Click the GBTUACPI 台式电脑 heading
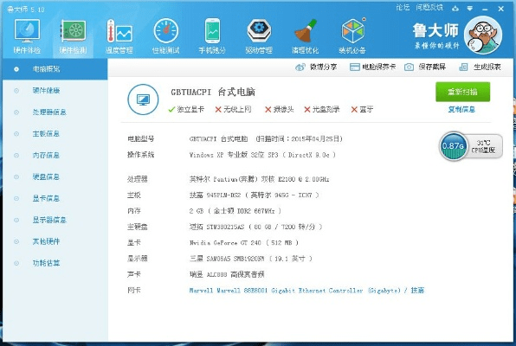The width and height of the screenshot is (516, 346). coord(213,92)
